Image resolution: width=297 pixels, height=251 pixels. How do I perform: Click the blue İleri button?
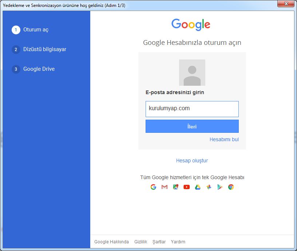192,126
